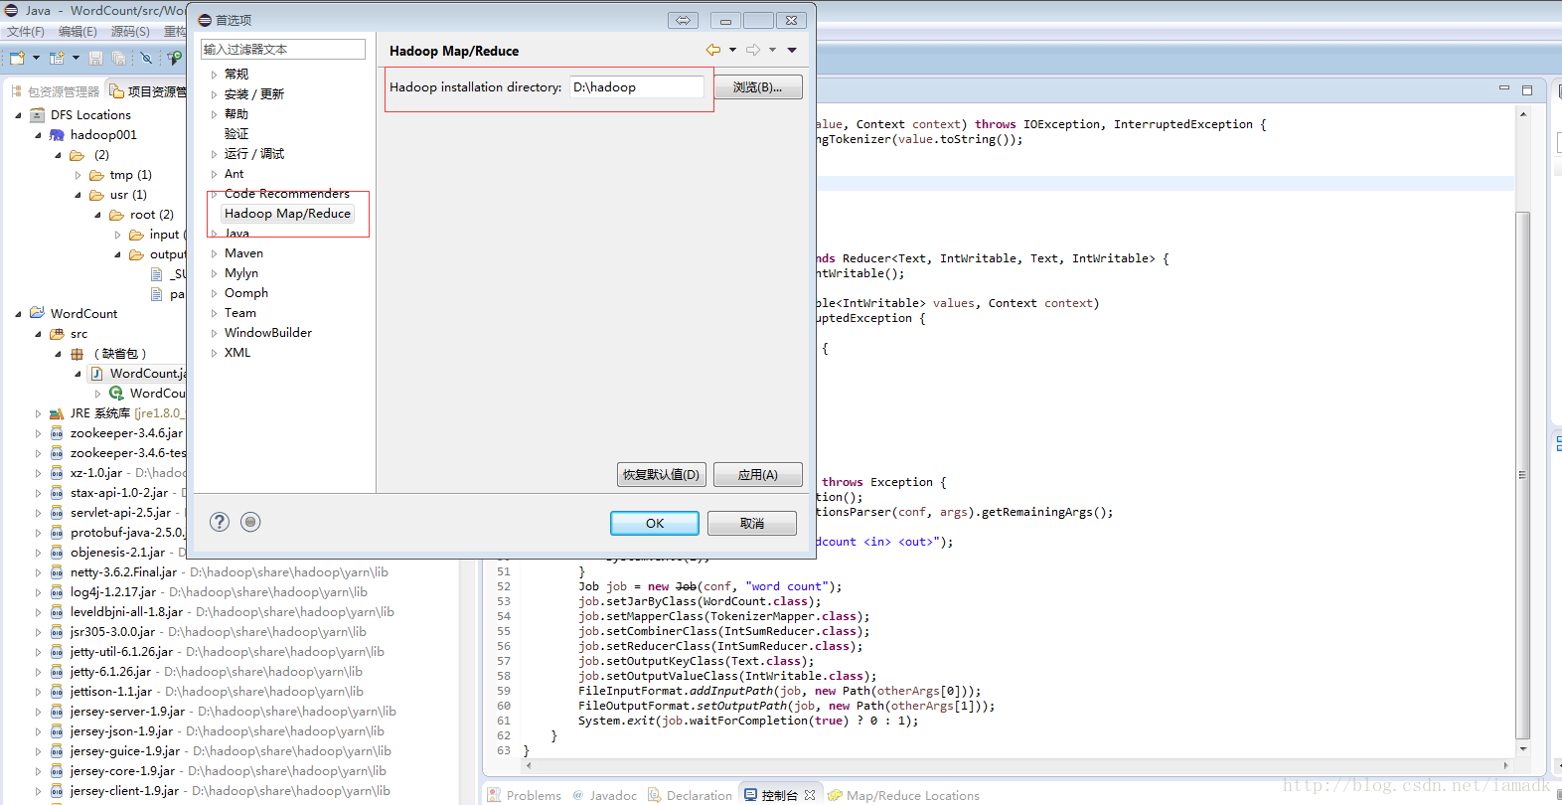The height and width of the screenshot is (805, 1562).
Task: Close the console tab with X
Action: coord(810,795)
